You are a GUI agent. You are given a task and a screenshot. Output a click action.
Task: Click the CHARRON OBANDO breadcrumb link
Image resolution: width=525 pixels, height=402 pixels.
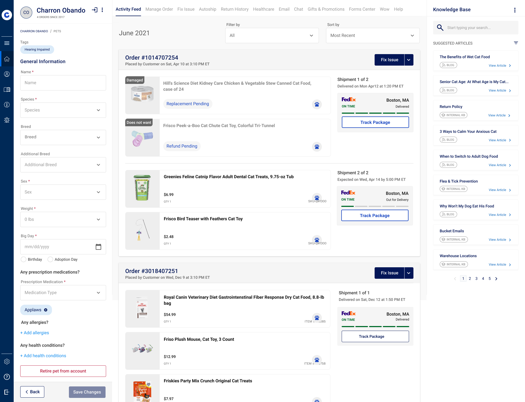pyautogui.click(x=34, y=31)
